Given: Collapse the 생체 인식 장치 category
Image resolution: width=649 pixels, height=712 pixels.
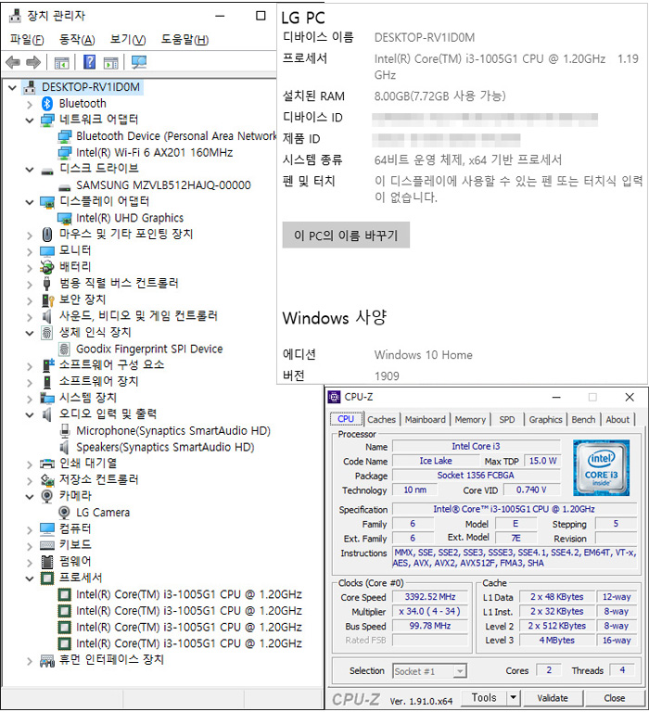Looking at the screenshot, I should pos(30,334).
